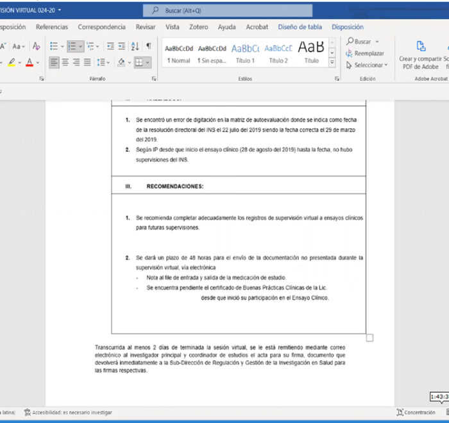The height and width of the screenshot is (423, 449).
Task: Click Reemplazar
Action: click(x=365, y=54)
